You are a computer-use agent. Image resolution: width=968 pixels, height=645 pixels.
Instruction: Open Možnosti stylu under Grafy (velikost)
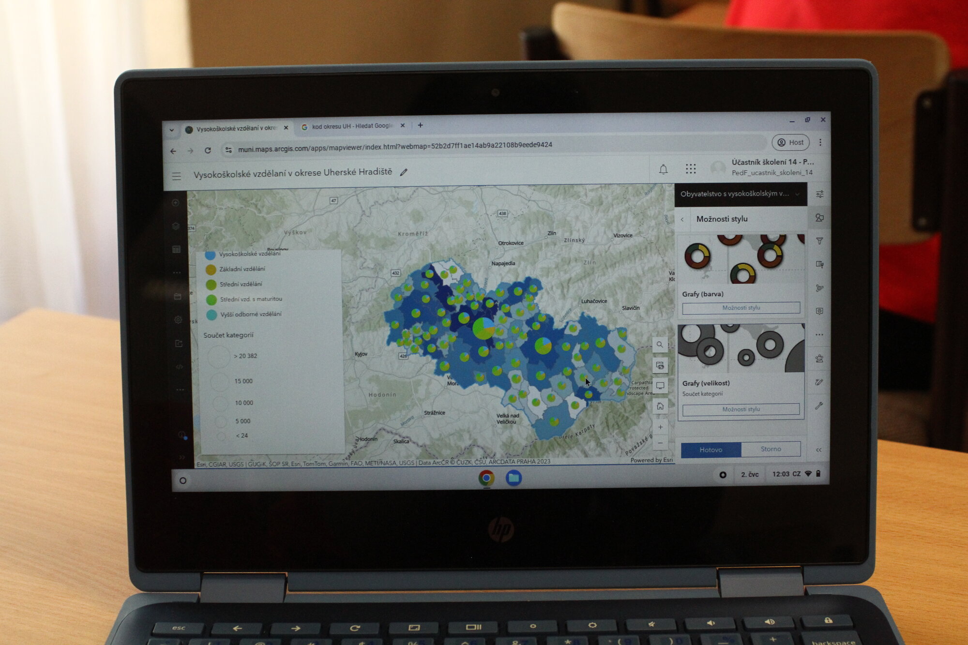[x=741, y=409]
